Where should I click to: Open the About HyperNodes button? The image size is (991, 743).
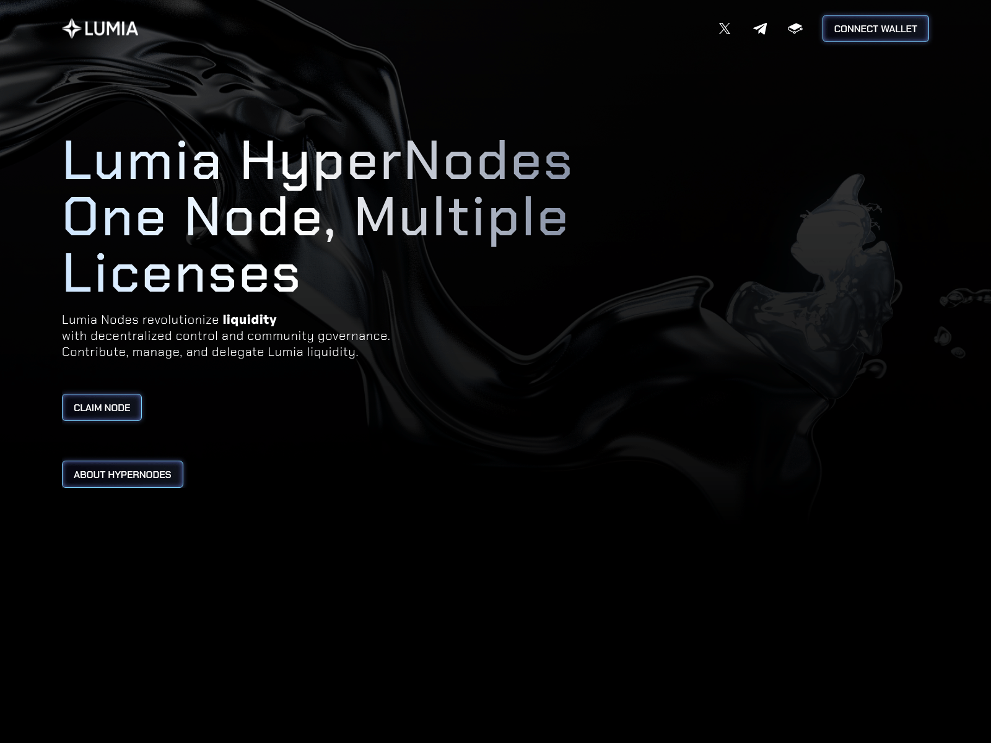click(x=123, y=474)
